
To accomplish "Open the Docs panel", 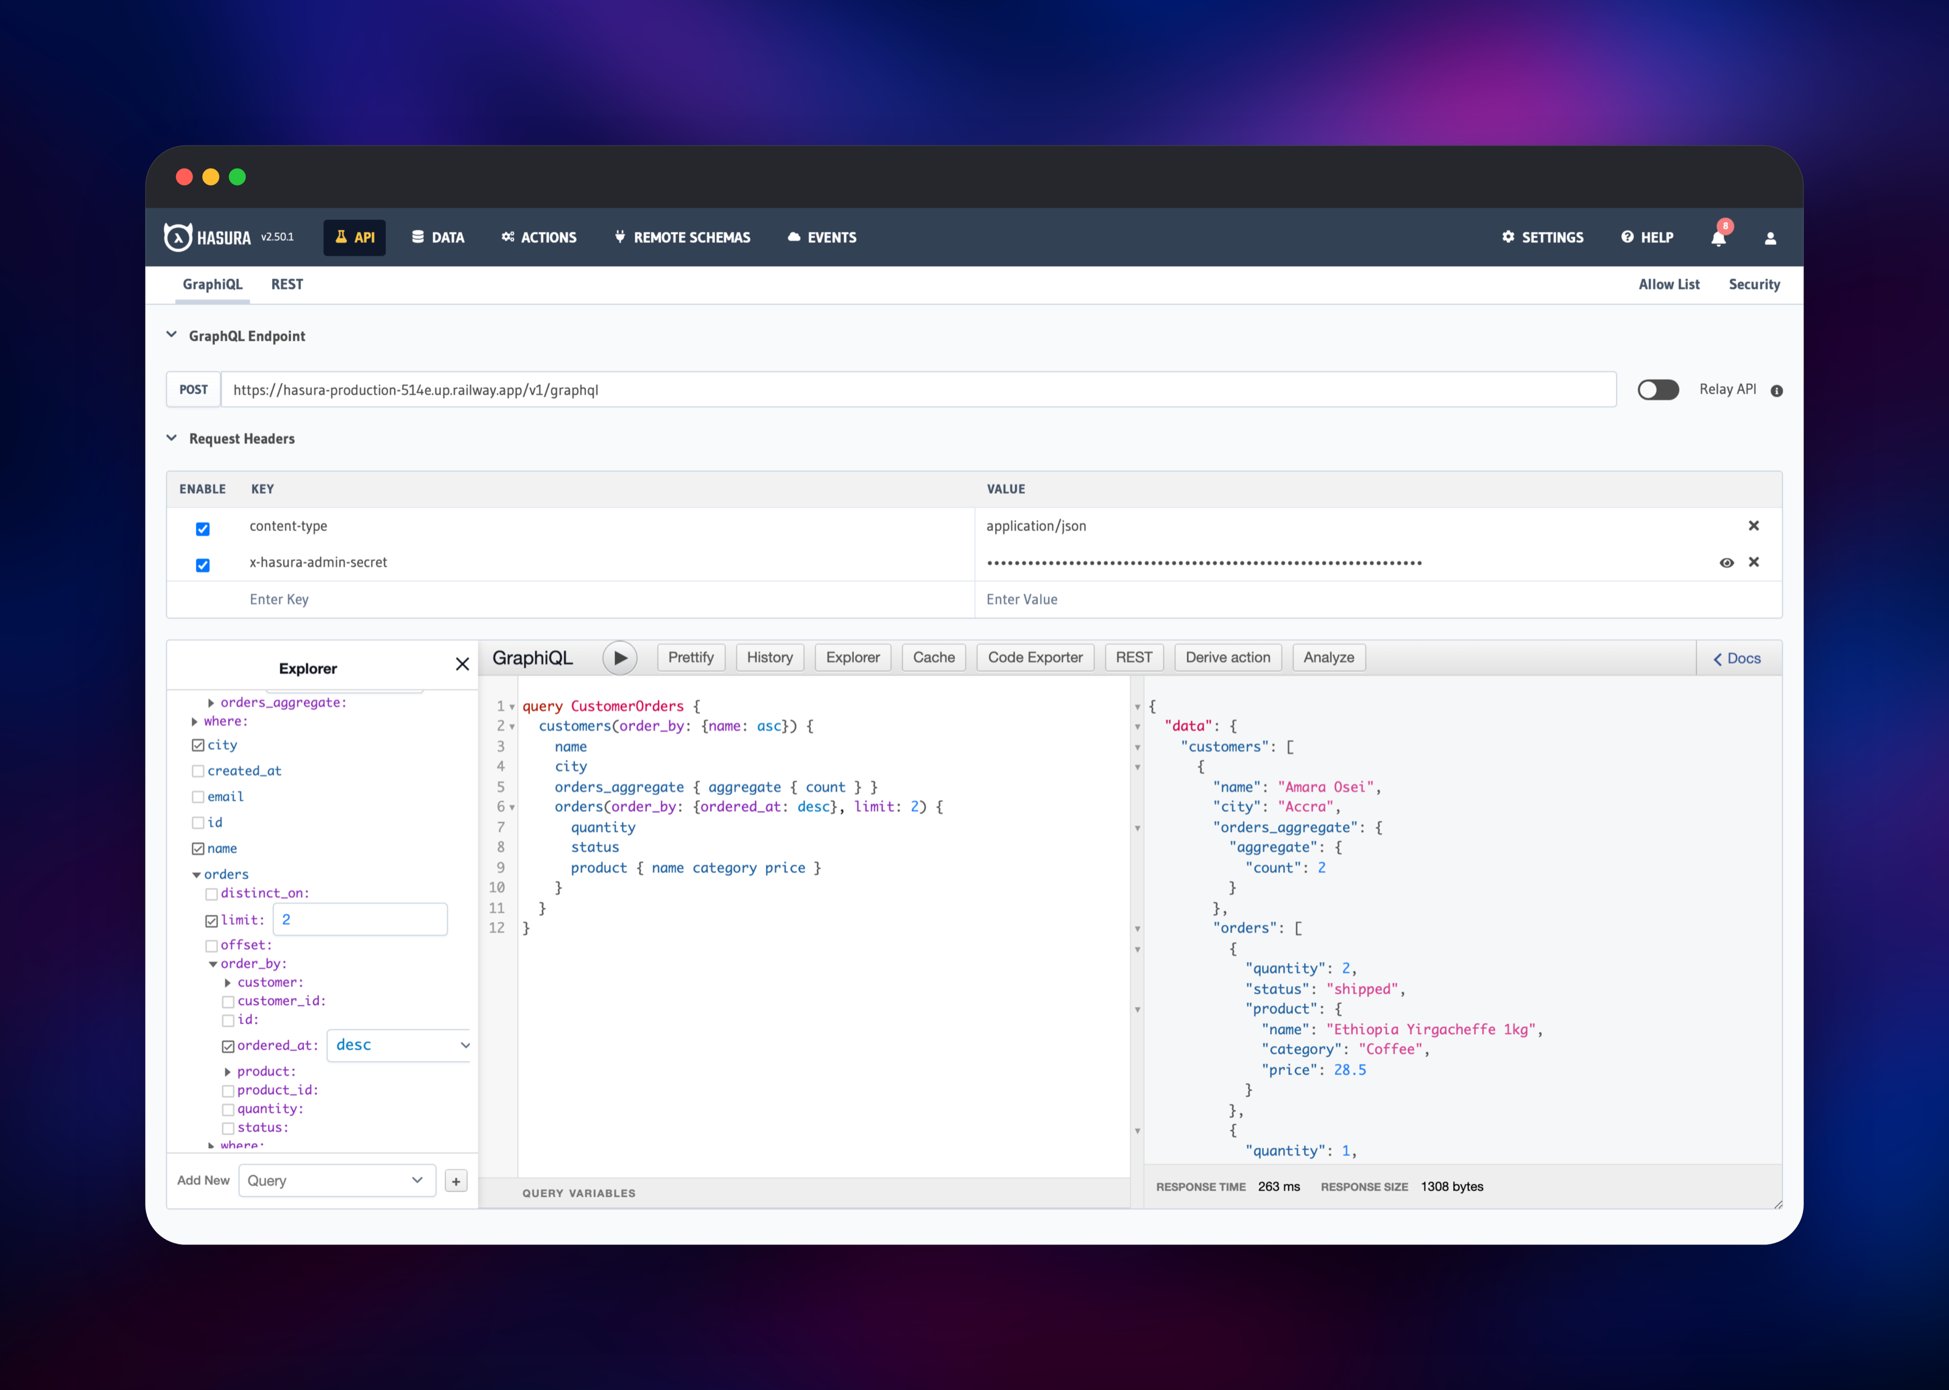I will pos(1738,659).
